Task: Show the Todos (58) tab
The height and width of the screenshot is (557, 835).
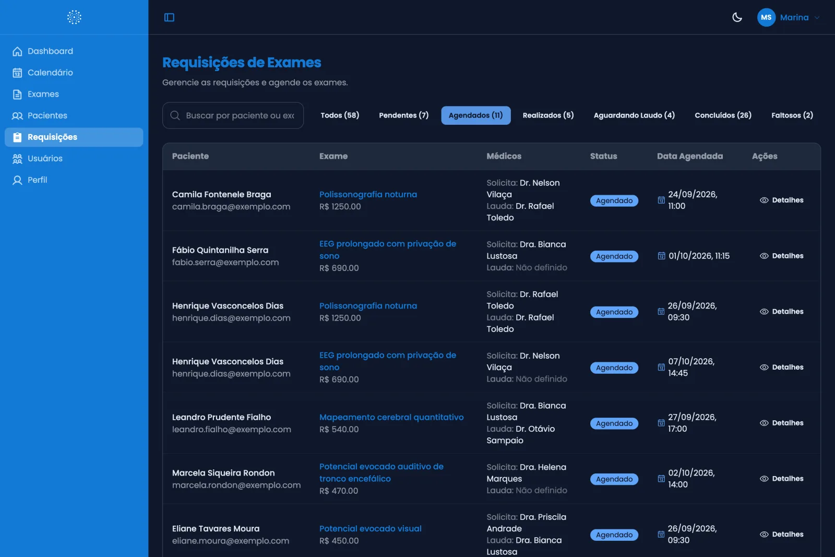Action: point(340,115)
